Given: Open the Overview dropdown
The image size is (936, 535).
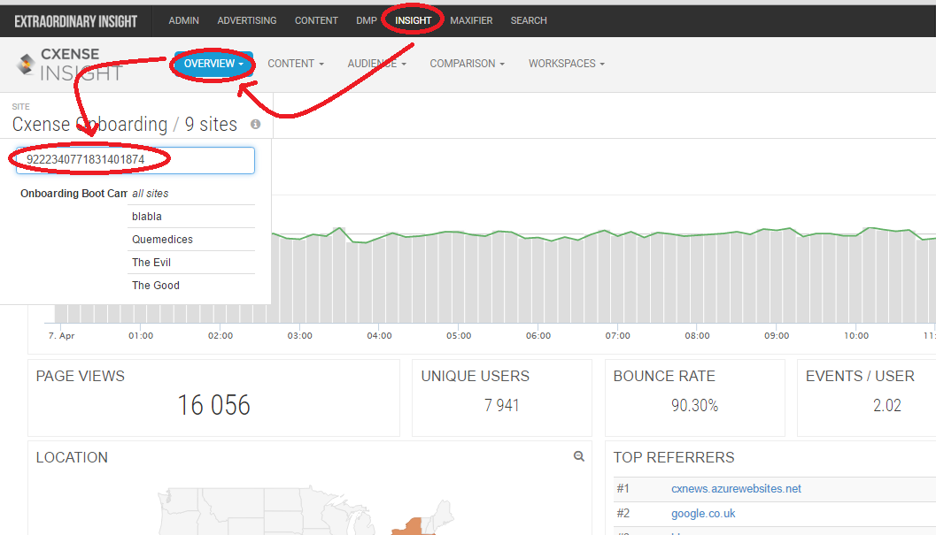Looking at the screenshot, I should coord(213,64).
